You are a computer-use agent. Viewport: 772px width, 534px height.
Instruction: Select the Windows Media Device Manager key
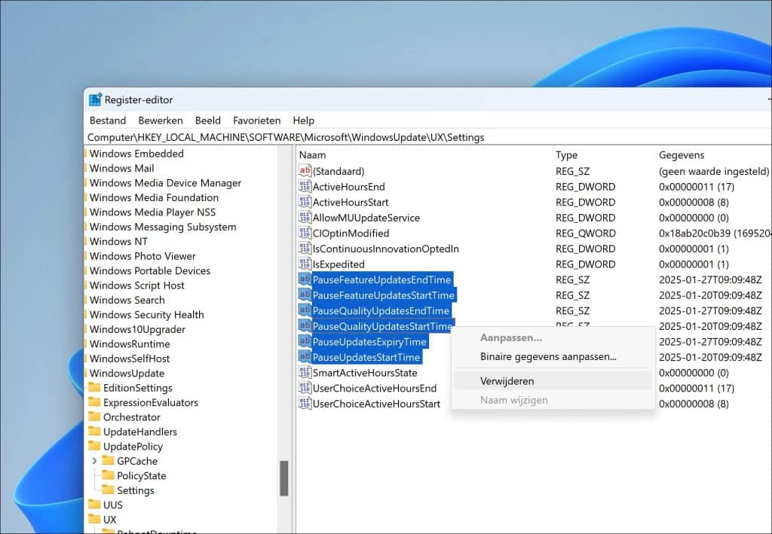click(165, 183)
